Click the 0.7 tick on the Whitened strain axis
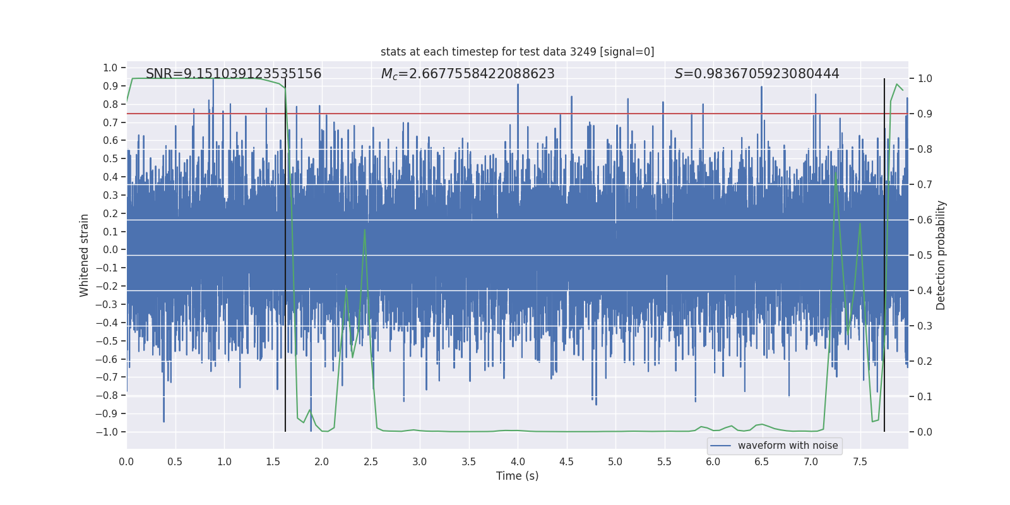The height and width of the screenshot is (505, 1010). 110,122
